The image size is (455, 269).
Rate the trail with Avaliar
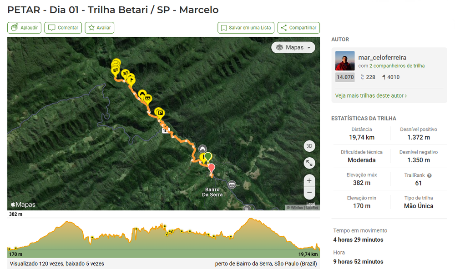click(x=99, y=28)
